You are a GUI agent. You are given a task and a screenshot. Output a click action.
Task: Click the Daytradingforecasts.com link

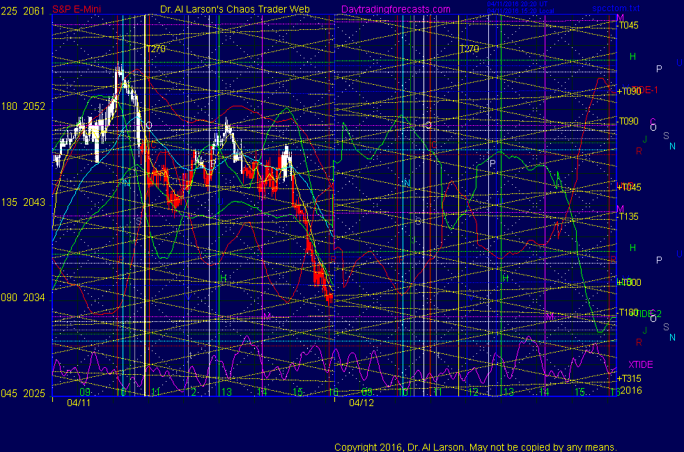pos(396,9)
